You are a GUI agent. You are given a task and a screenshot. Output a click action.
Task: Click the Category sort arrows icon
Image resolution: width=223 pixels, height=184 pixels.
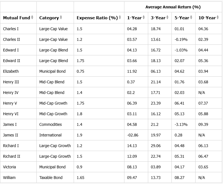61,18
